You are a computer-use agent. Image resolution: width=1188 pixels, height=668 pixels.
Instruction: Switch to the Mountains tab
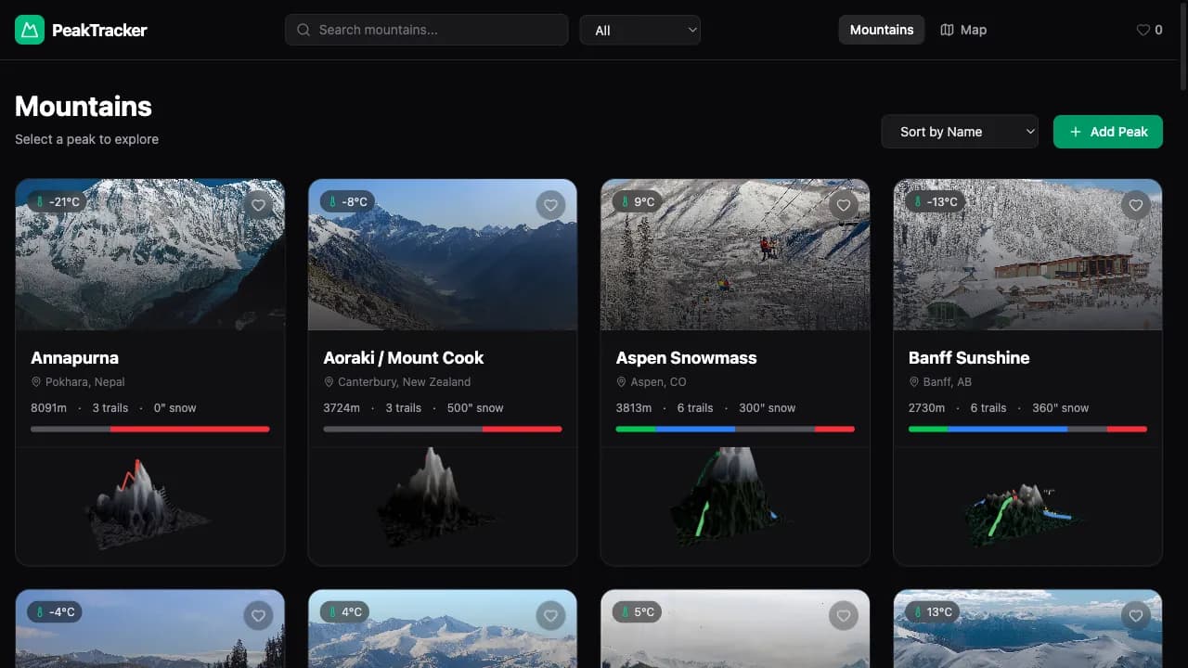[x=882, y=30]
